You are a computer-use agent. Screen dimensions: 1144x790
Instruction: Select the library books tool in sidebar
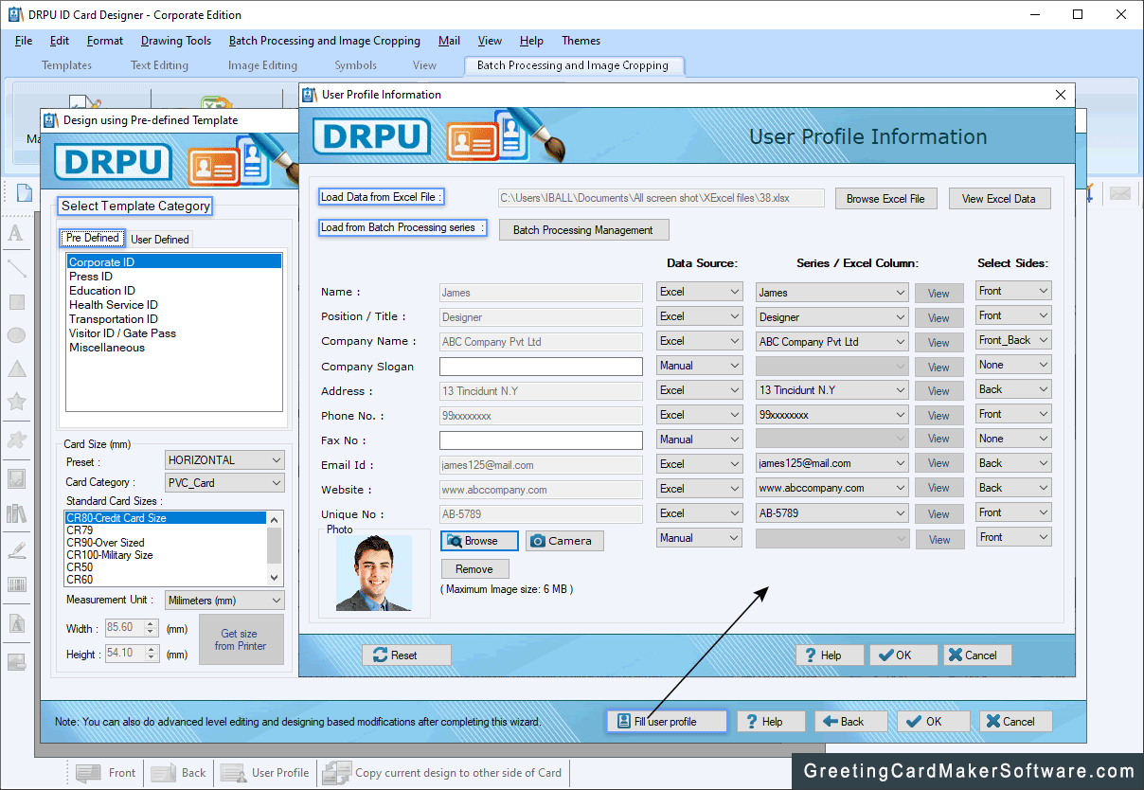click(x=16, y=513)
